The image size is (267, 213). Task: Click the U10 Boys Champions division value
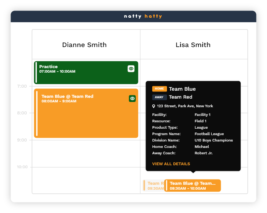[214, 140]
